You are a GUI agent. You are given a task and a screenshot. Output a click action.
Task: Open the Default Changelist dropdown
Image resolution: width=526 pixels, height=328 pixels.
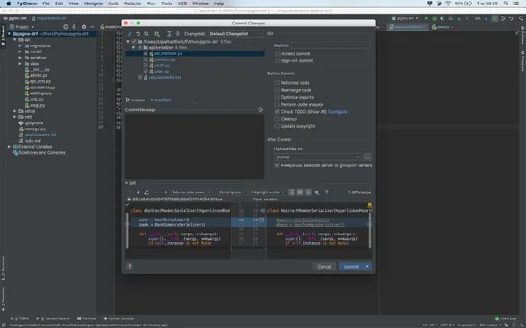click(x=236, y=34)
